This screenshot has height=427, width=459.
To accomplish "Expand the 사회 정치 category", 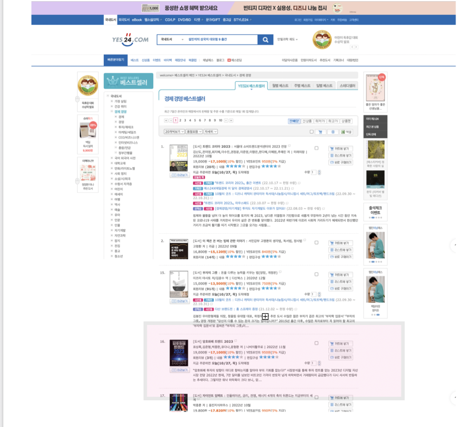I will click(x=112, y=173).
